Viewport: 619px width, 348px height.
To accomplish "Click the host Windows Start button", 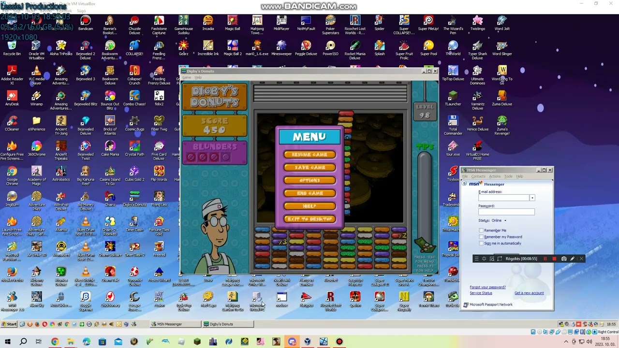I will point(7,342).
